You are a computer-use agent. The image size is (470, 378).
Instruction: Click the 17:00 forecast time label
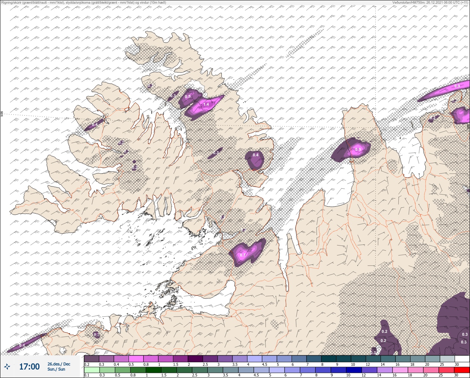[x=29, y=367]
